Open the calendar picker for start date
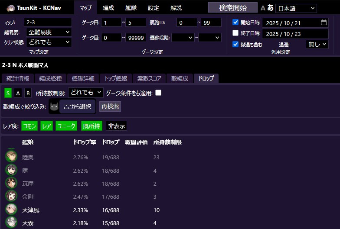This screenshot has width=340, height=229. [324, 22]
